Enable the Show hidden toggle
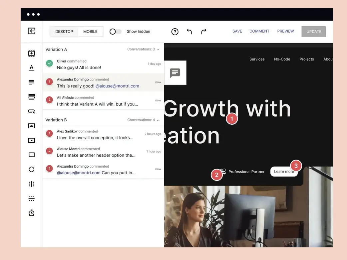The image size is (347, 260). click(x=115, y=31)
